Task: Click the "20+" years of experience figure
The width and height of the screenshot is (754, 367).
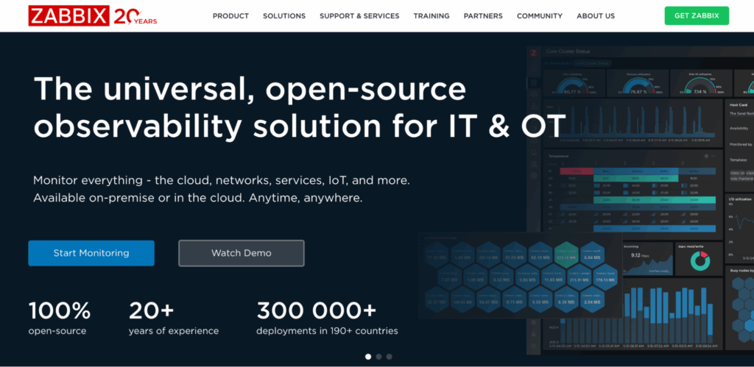Action: coord(151,311)
